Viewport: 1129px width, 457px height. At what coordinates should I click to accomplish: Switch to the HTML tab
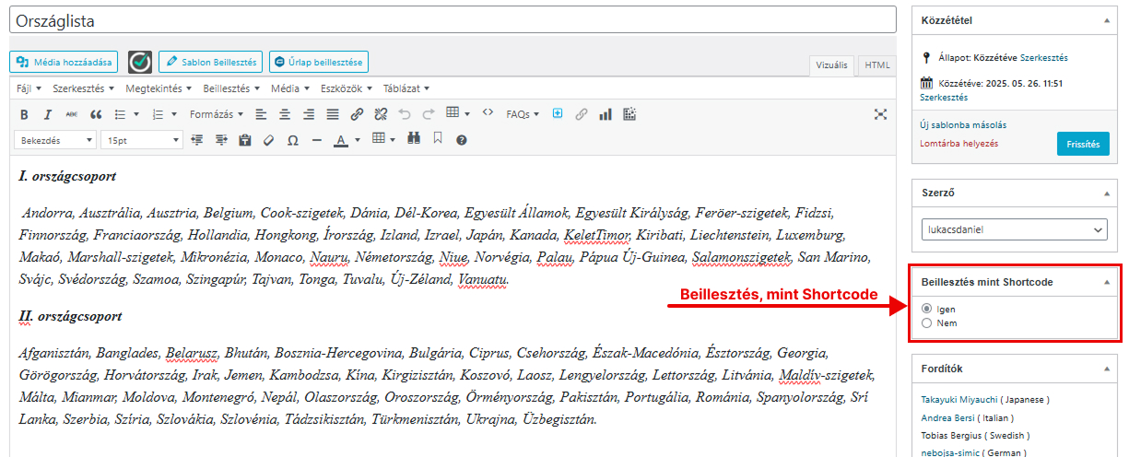click(877, 65)
